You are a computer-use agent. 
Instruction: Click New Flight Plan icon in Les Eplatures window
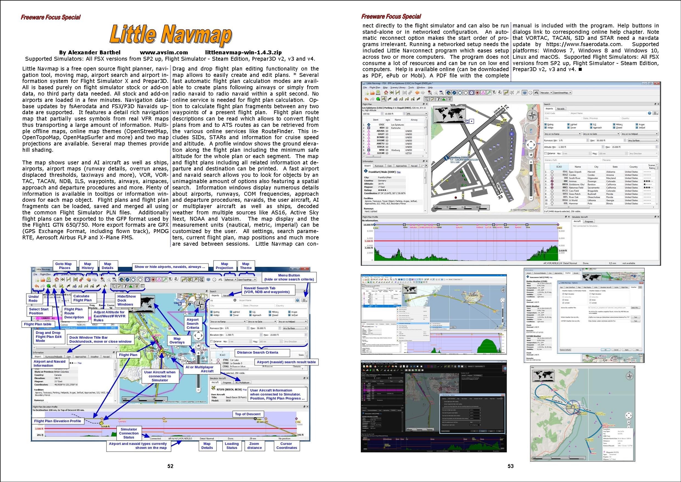pyautogui.click(x=367, y=93)
